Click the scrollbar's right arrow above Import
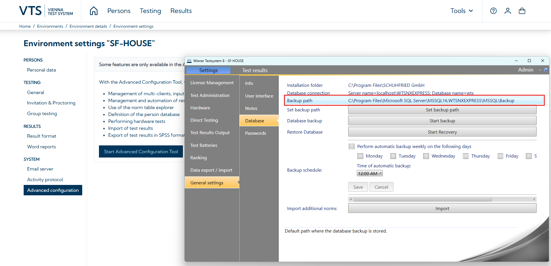Viewport: 551px width, 266px height. (x=534, y=199)
